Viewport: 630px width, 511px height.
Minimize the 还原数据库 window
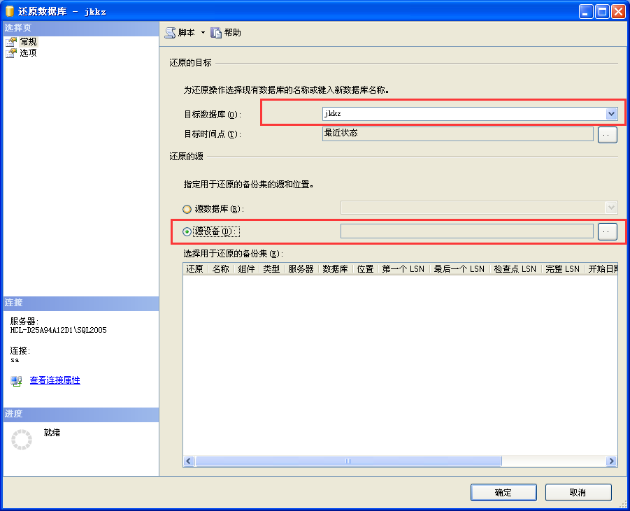(586, 12)
